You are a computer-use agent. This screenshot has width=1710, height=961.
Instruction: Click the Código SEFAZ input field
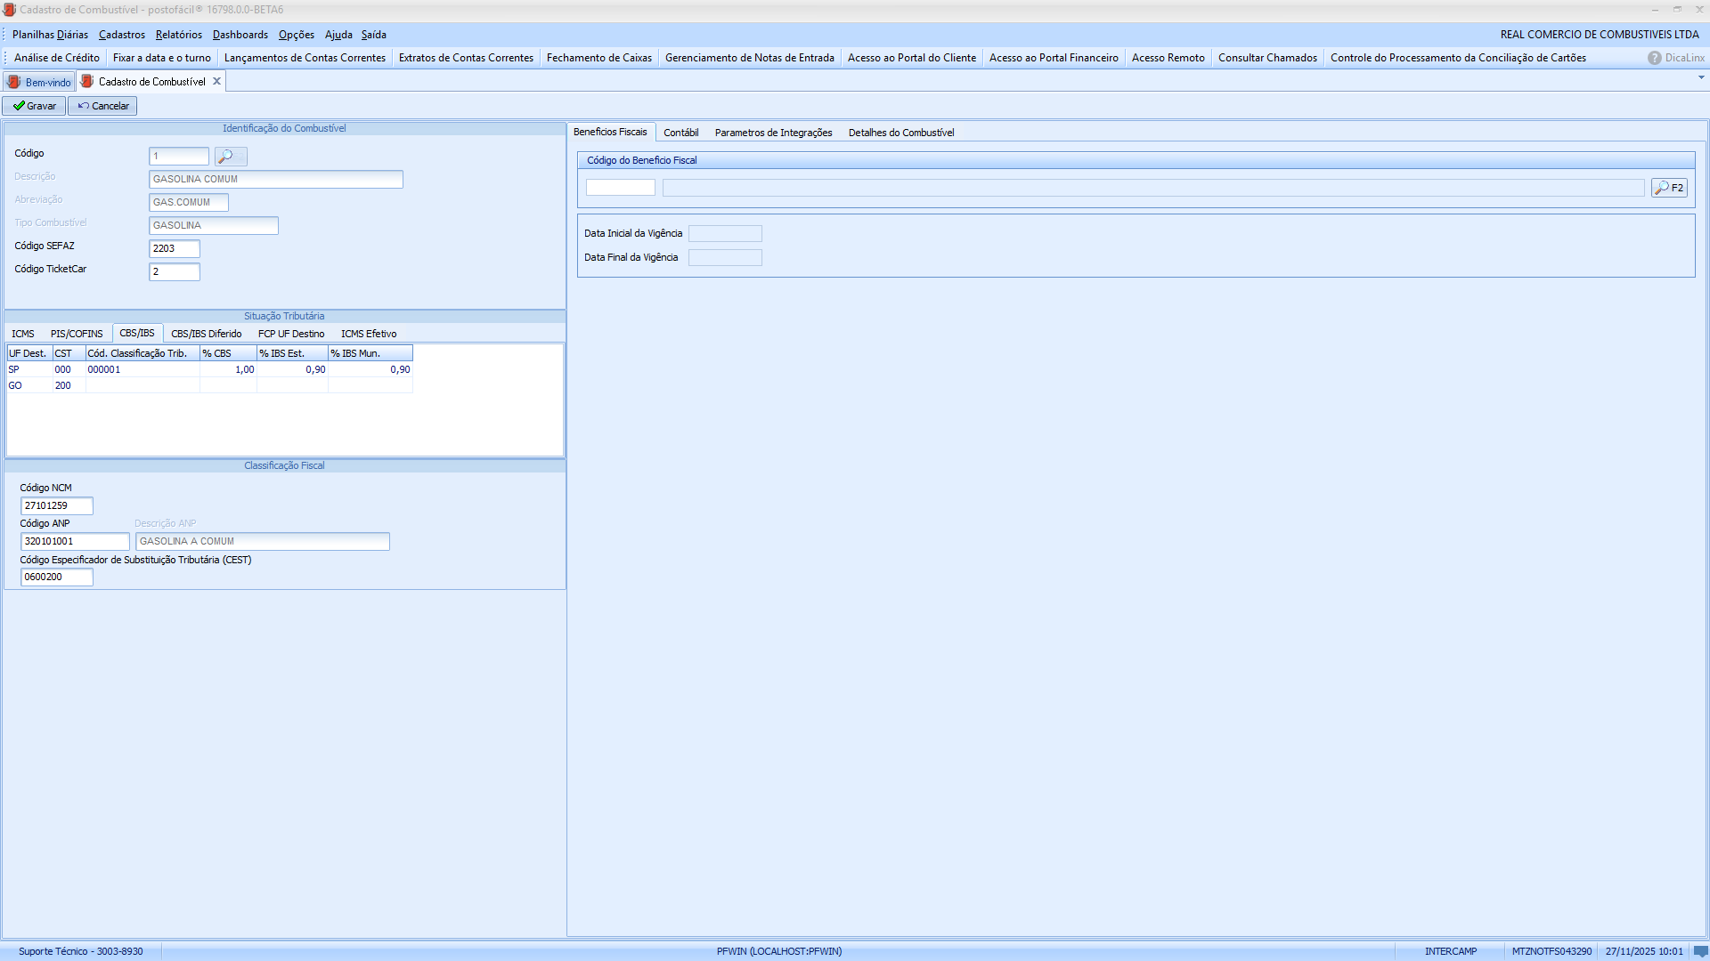coord(175,249)
